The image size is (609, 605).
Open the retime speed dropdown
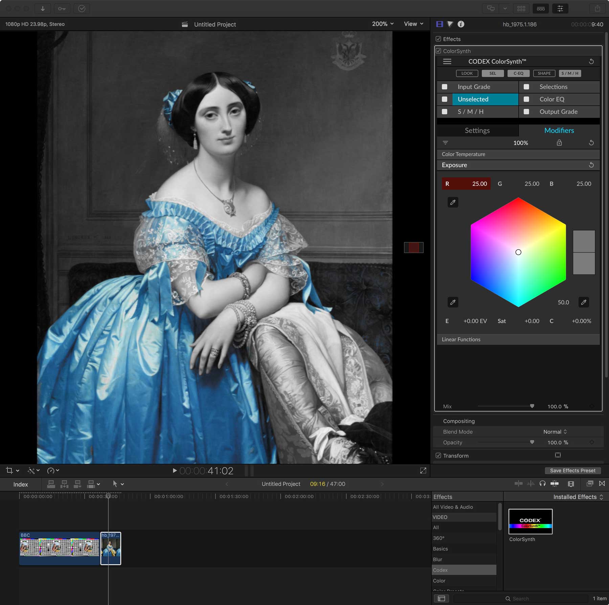coord(53,471)
